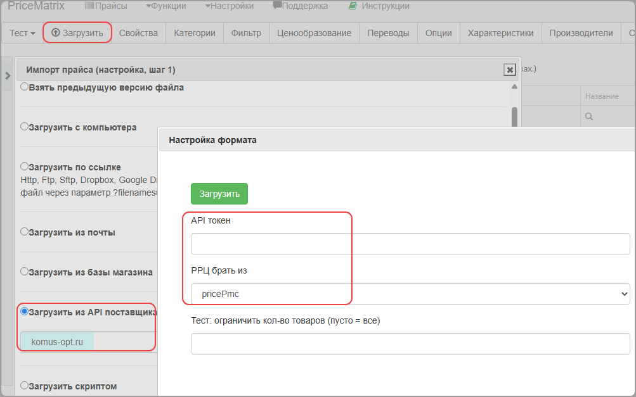This screenshot has width=636, height=397.
Task: Expand the left sidebar chevron arrow
Action: coord(8,75)
